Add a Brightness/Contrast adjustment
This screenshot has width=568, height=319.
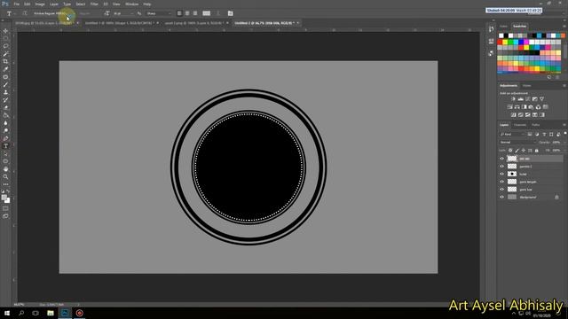[x=513, y=99]
